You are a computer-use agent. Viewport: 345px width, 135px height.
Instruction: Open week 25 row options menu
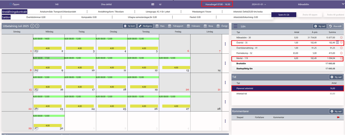point(225,83)
